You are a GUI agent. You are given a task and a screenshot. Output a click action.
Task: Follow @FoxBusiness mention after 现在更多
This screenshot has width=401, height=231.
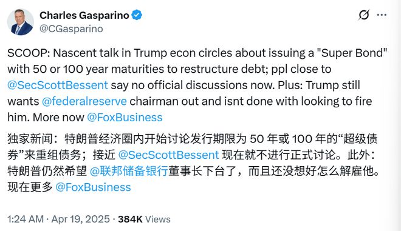click(x=93, y=187)
